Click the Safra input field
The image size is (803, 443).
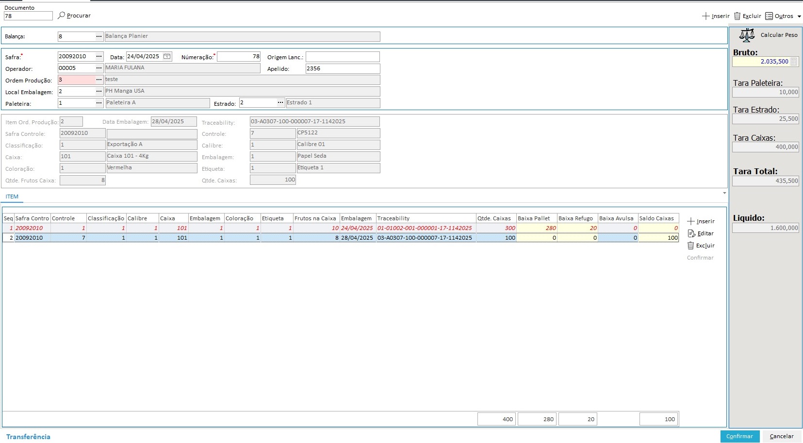[77, 56]
